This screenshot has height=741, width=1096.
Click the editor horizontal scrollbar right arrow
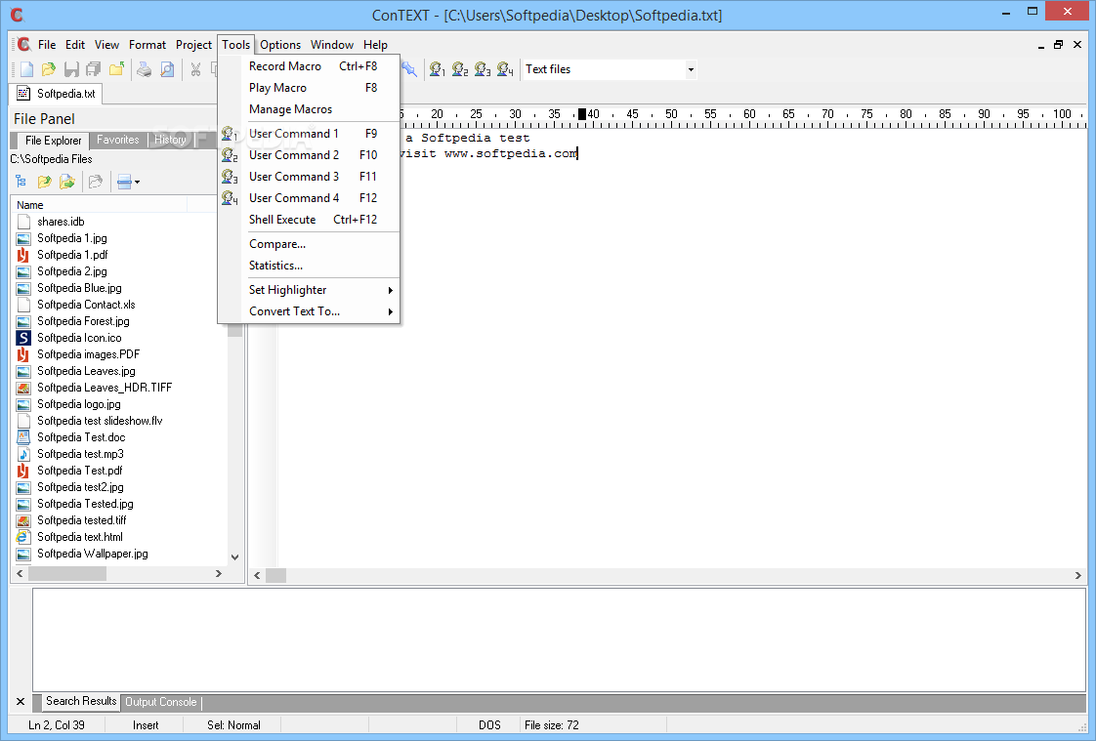1077,575
